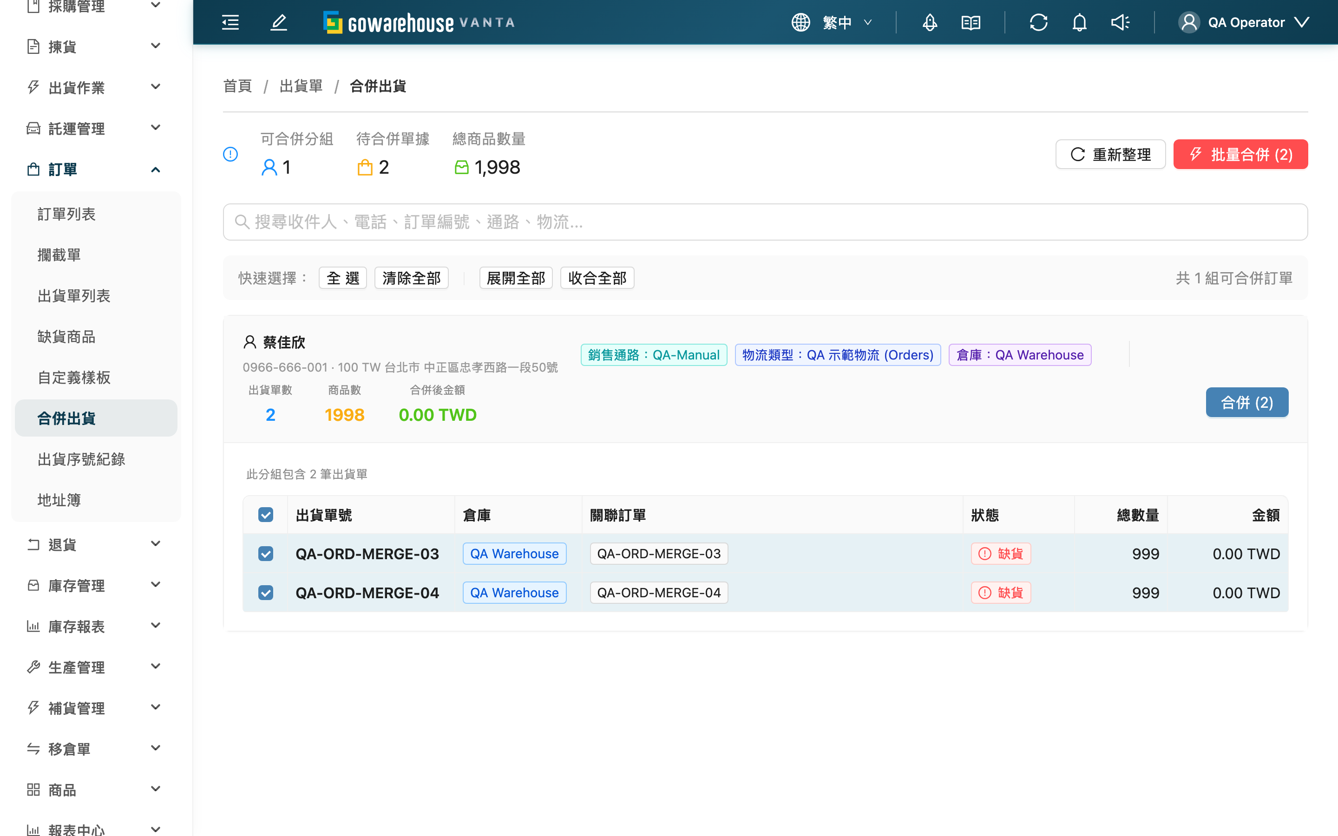Click the 物流類型：QA 示範物流 (Orders) tag
The width and height of the screenshot is (1338, 836).
pyautogui.click(x=838, y=355)
